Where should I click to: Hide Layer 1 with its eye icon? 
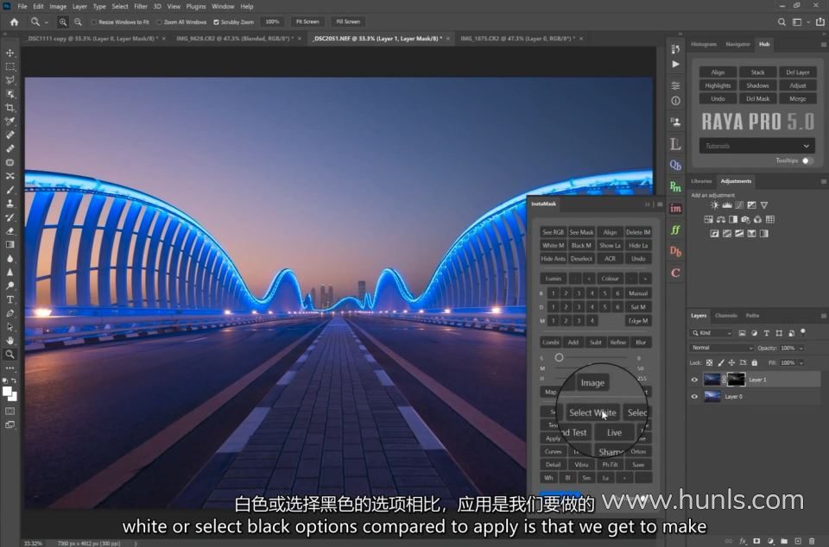coord(694,379)
